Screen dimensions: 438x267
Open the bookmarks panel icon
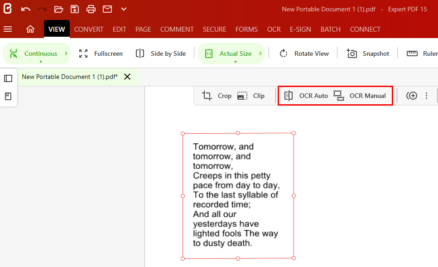coord(8,96)
